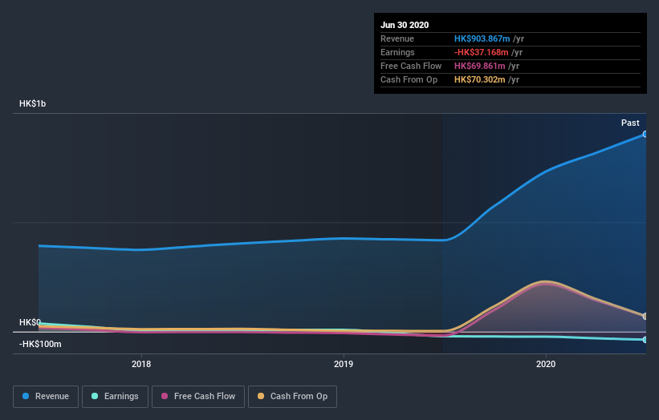This screenshot has height=420, width=659.
Task: Click the HK$70.302m cash from op value
Action: (x=479, y=79)
